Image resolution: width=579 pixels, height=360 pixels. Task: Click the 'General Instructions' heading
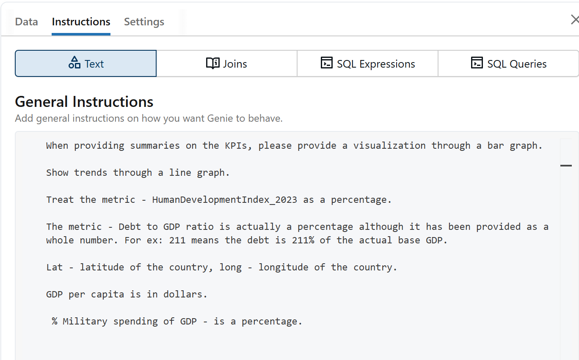84,102
